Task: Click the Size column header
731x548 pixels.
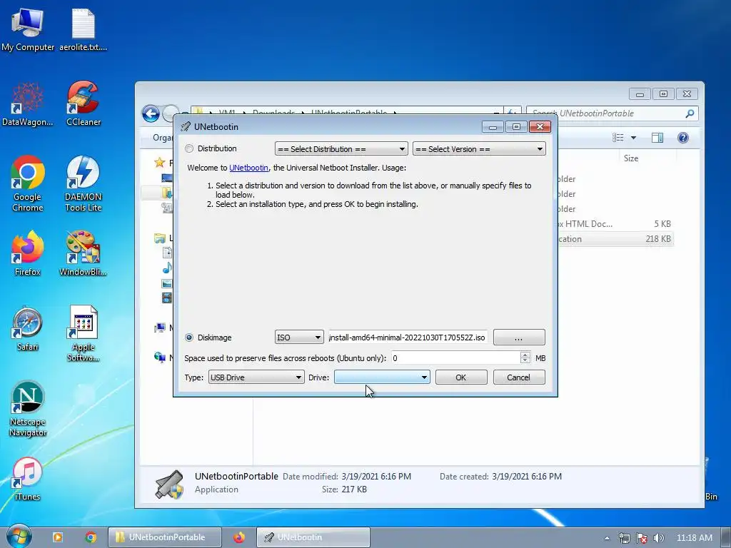Action: coord(631,158)
